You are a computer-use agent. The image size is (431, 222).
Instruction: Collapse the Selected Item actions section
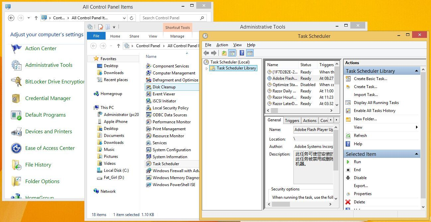[x=416, y=154]
